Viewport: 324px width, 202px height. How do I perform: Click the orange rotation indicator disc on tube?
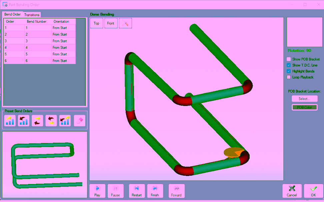tap(234, 153)
